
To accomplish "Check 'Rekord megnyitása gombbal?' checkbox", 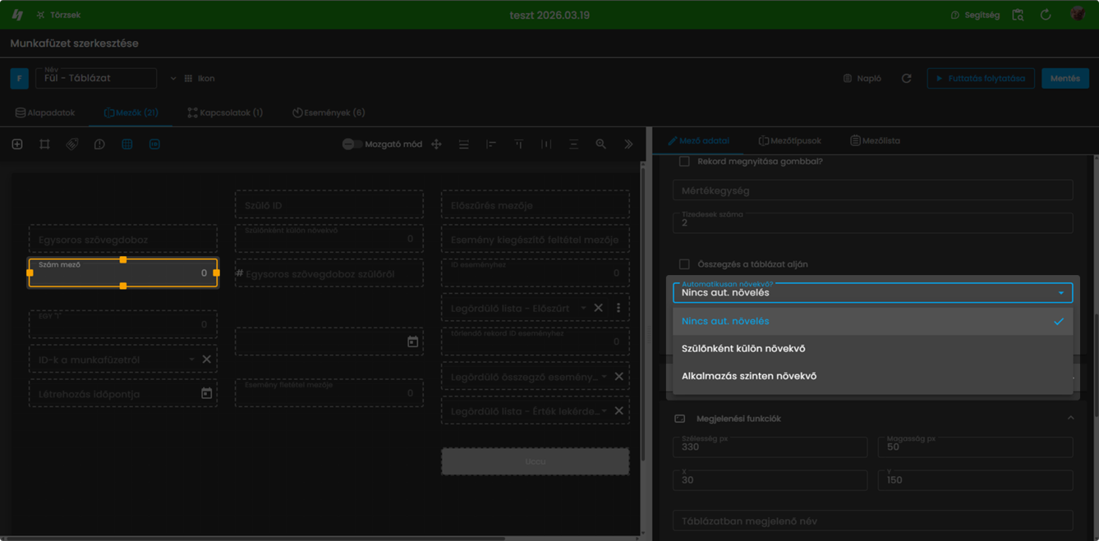I will click(x=684, y=161).
